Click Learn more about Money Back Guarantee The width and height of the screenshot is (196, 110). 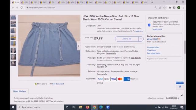point(157,29)
